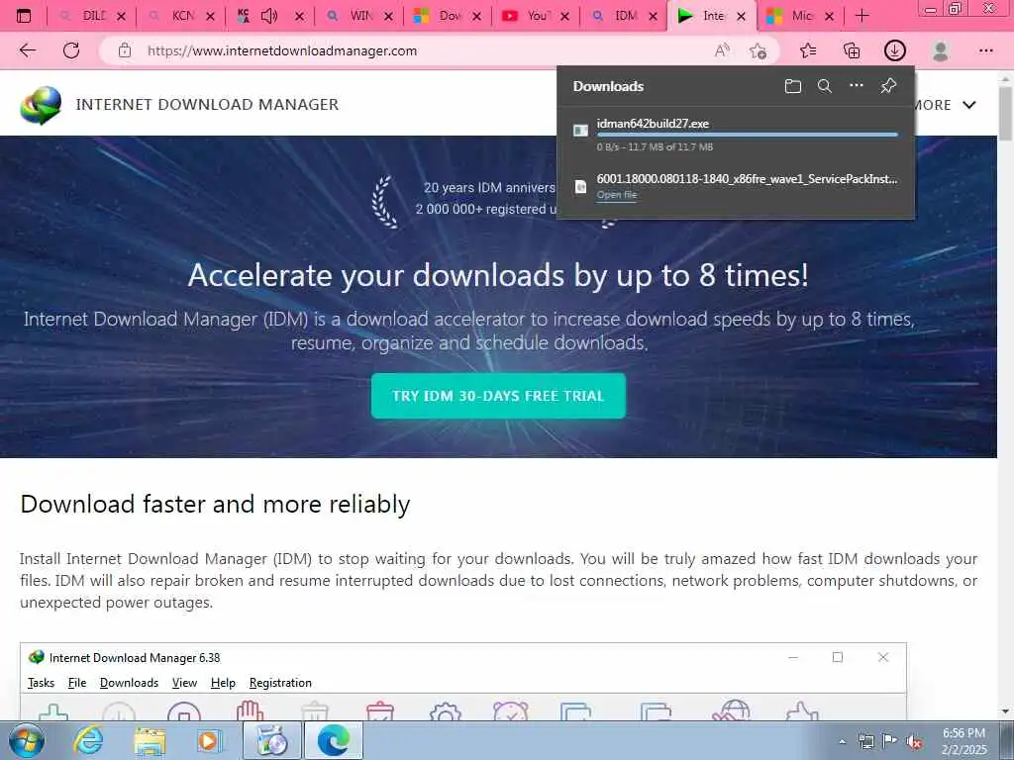
Task: Open More options in Downloads panel
Action: coord(857,85)
